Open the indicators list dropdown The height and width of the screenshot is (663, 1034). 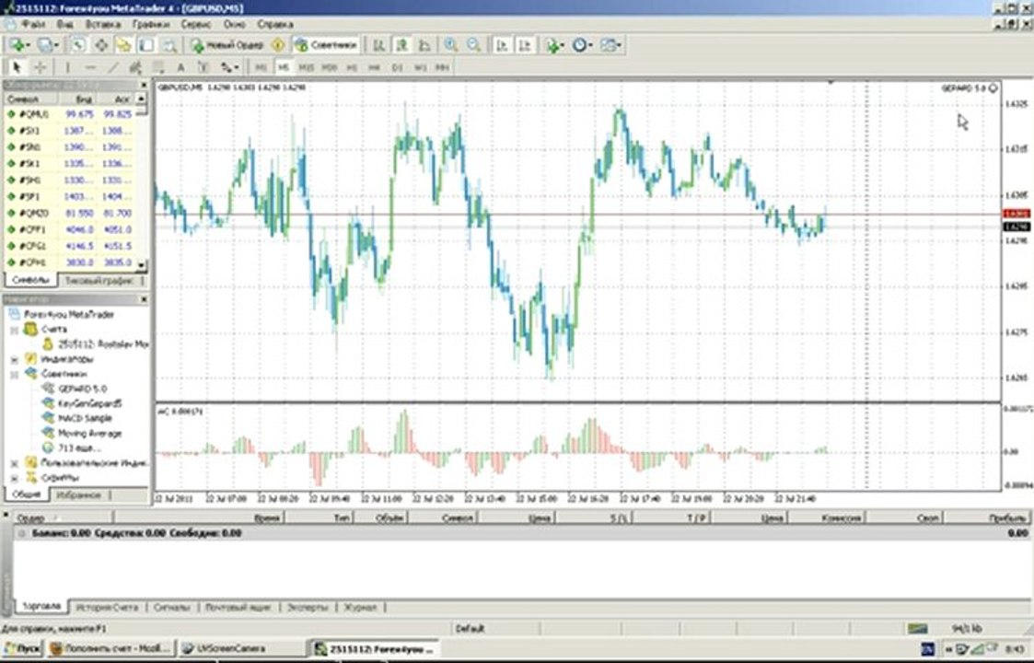click(x=554, y=45)
